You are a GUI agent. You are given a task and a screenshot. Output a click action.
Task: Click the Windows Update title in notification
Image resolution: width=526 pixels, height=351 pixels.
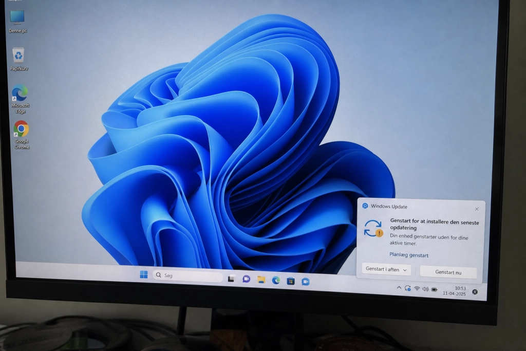point(389,207)
